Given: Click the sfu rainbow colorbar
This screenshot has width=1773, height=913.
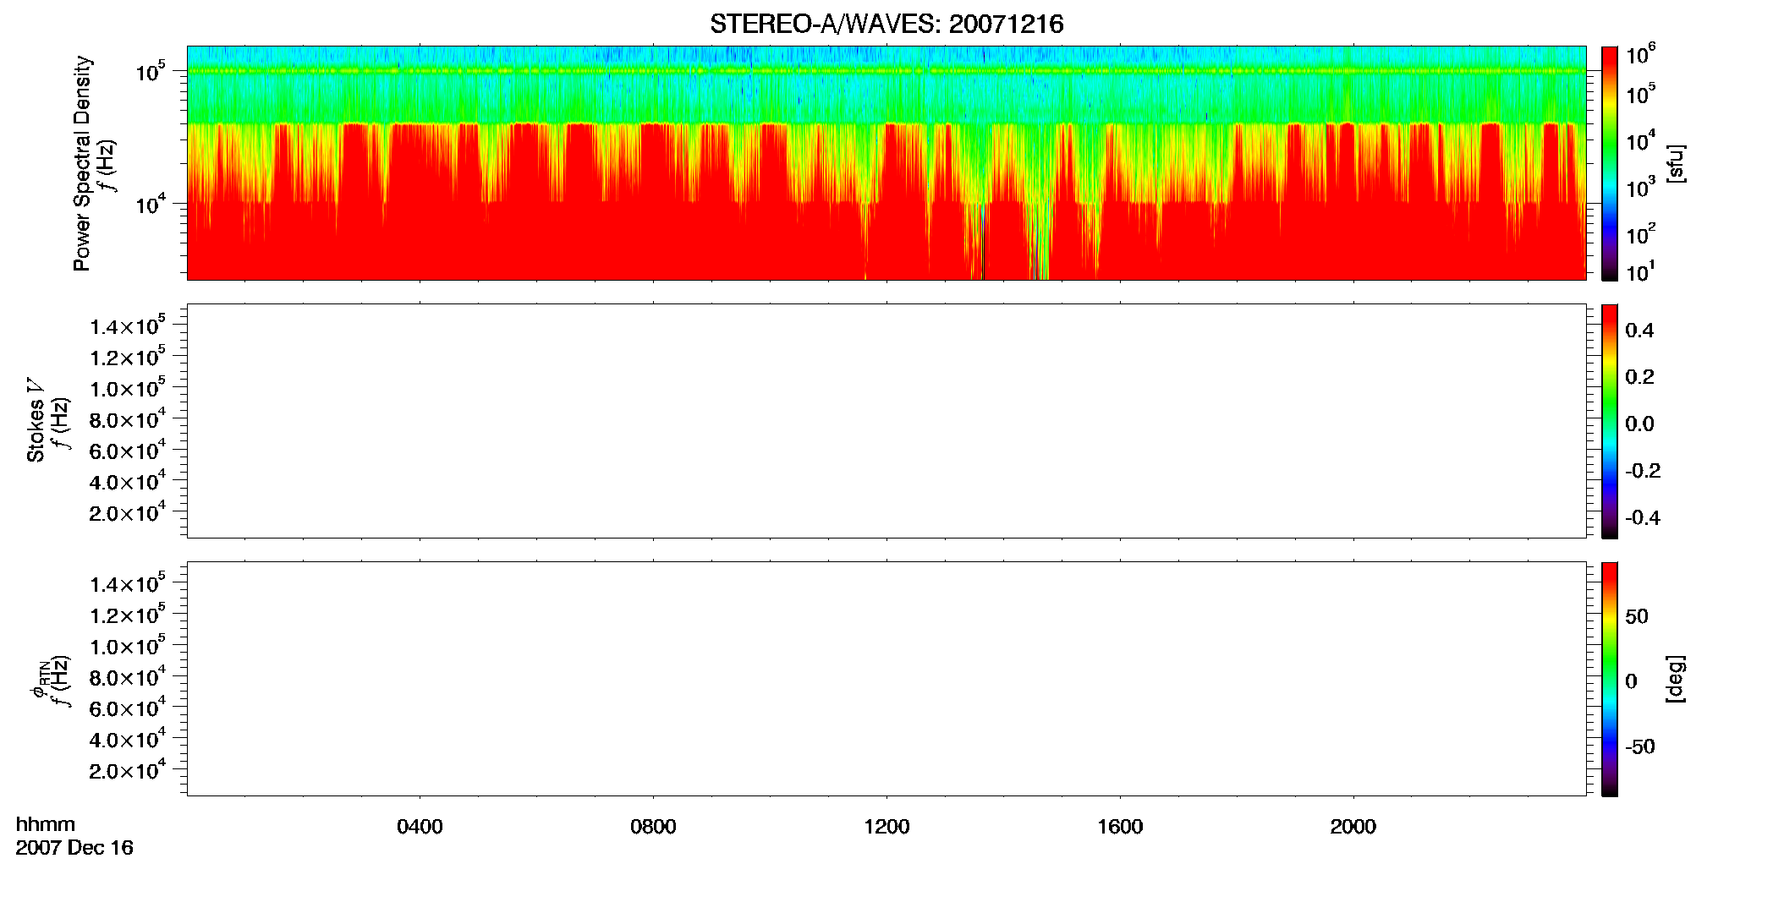Looking at the screenshot, I should pyautogui.click(x=1610, y=162).
